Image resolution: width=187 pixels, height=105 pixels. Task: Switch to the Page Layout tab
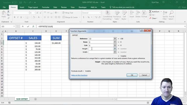[x=33, y=7]
